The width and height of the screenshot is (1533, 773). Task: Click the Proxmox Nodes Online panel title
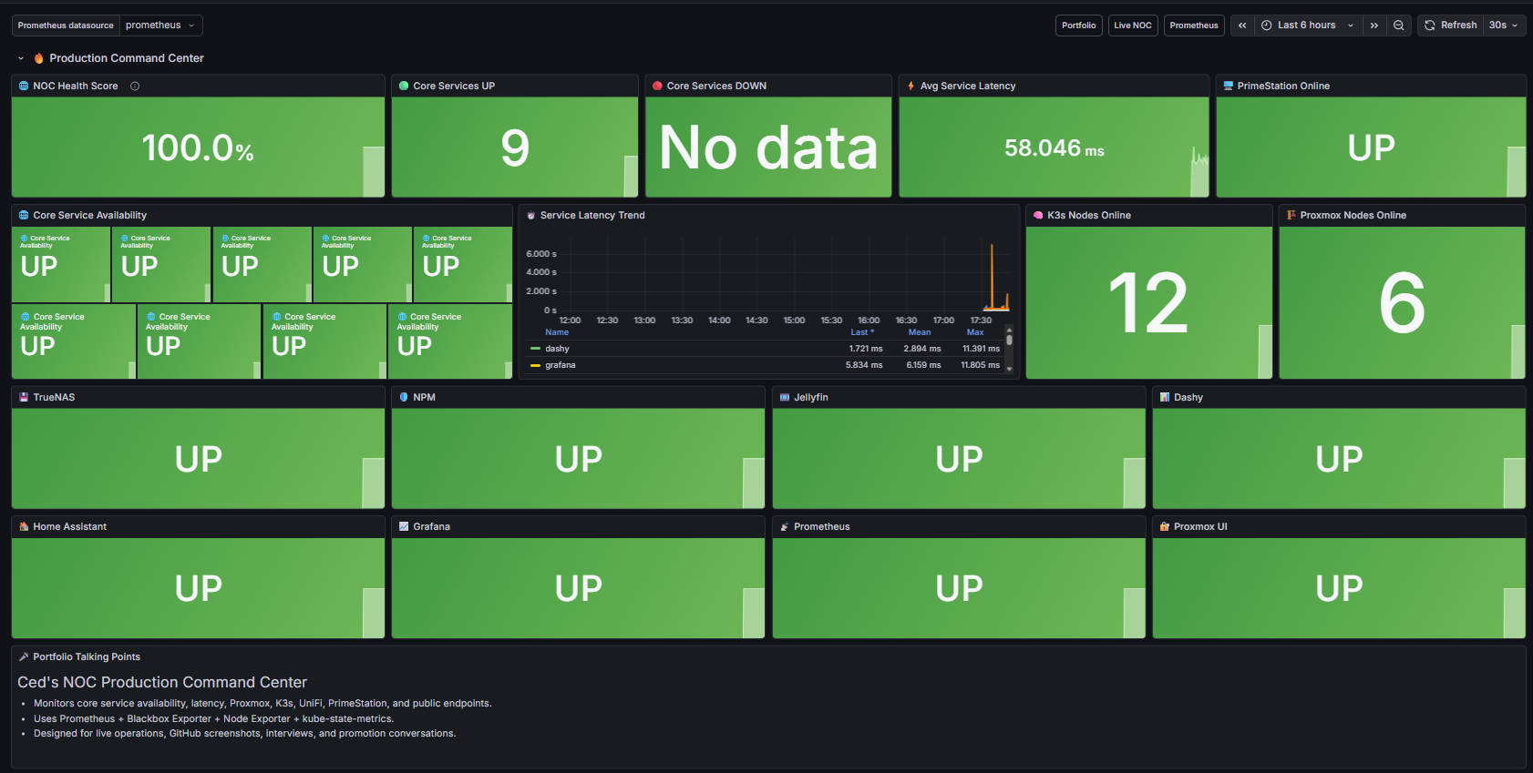coord(1353,215)
